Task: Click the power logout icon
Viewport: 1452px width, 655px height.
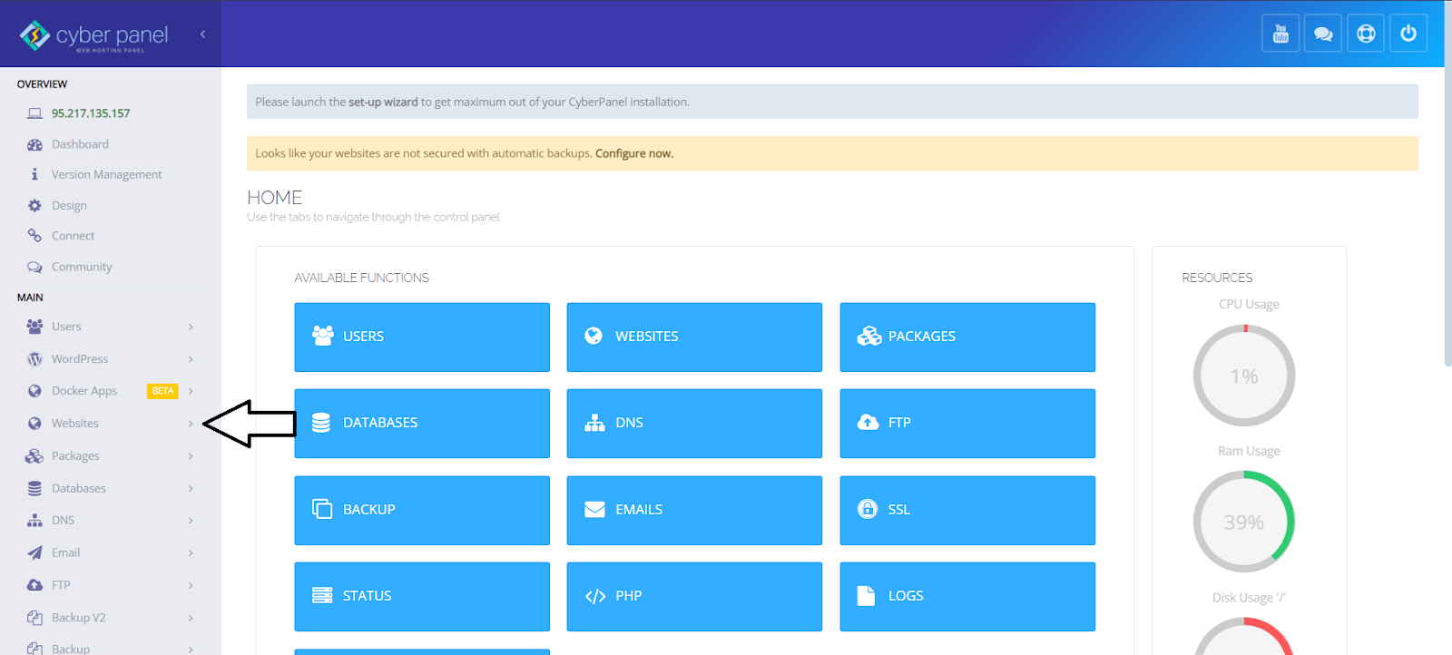Action: (1408, 34)
